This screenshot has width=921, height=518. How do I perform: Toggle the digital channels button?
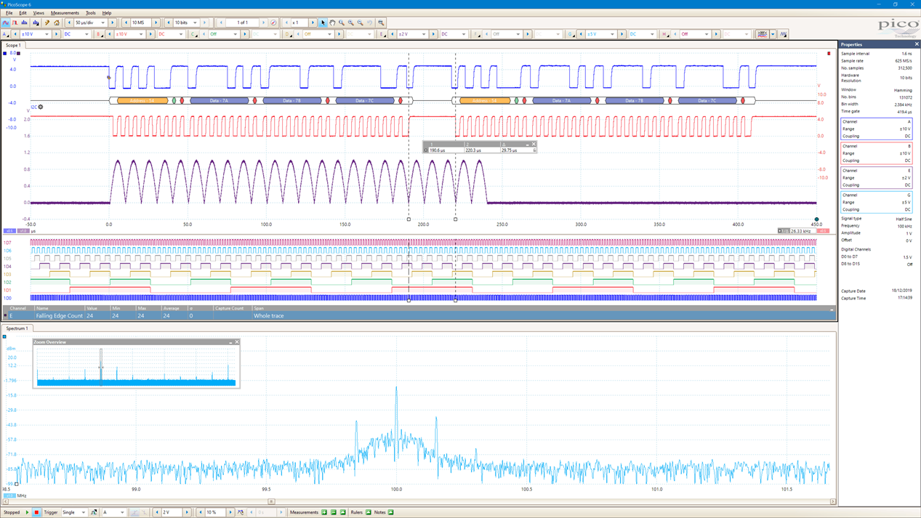(x=762, y=34)
